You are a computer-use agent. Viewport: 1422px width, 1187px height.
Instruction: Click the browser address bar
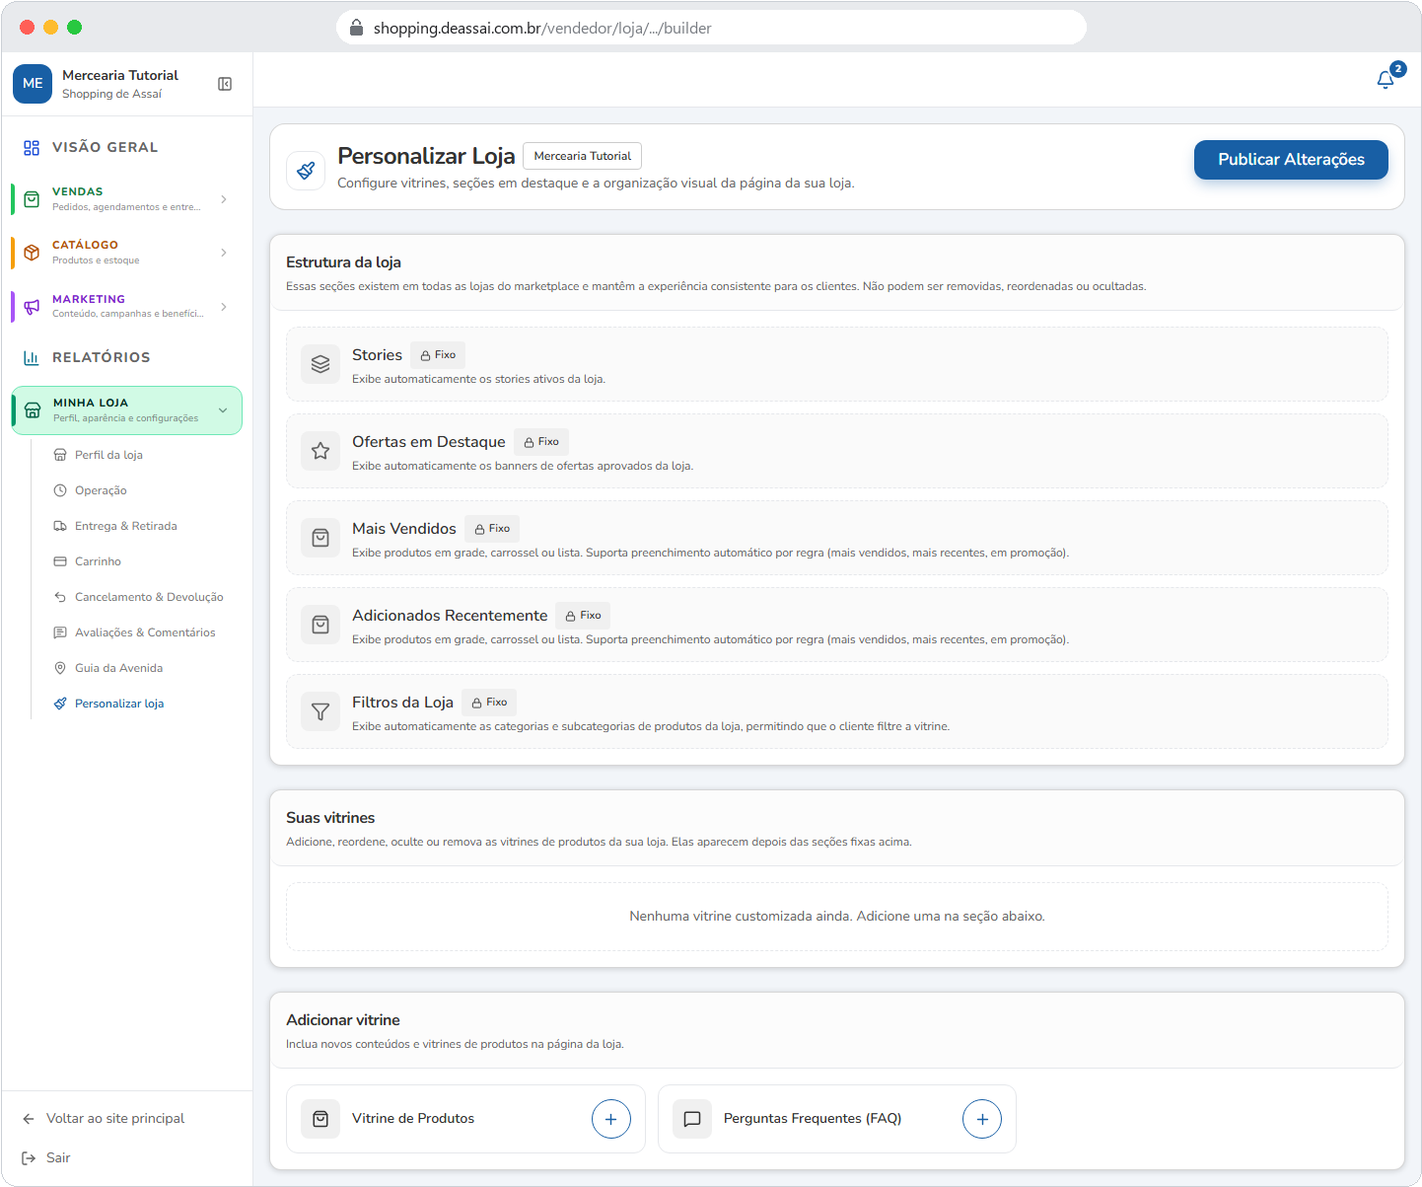711,28
